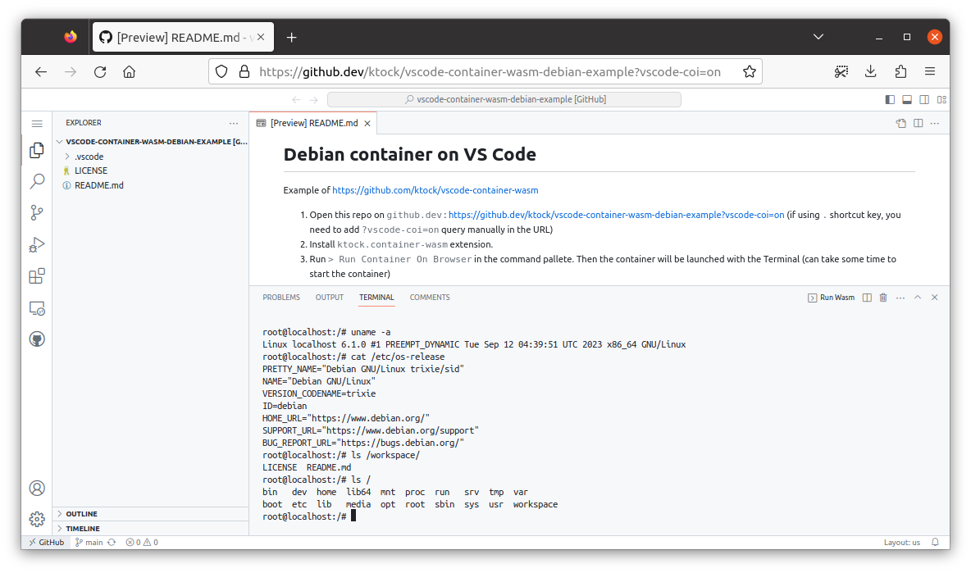Split the editor right

click(x=919, y=123)
